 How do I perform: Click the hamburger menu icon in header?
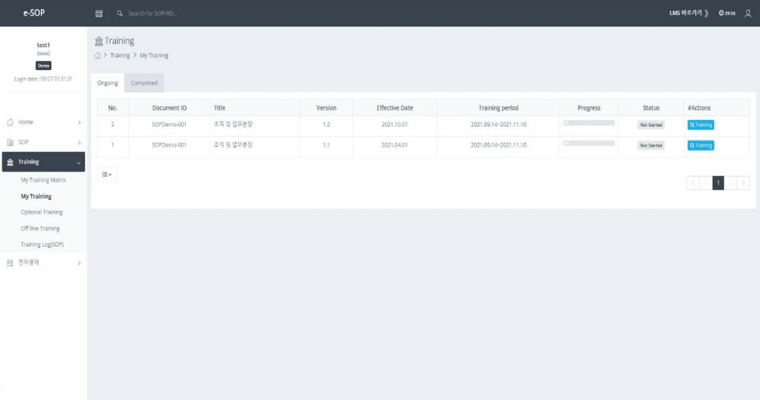pyautogui.click(x=99, y=13)
